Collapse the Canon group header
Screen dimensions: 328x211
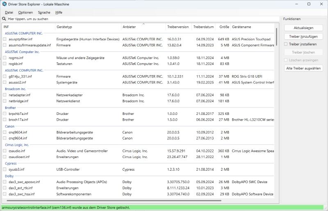point(9,126)
